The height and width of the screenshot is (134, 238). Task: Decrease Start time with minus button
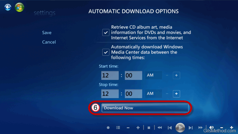point(167,75)
